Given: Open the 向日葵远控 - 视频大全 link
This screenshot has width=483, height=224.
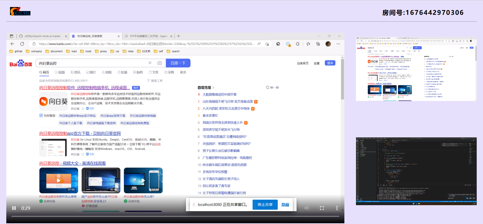Looking at the screenshot, I should (x=72, y=163).
